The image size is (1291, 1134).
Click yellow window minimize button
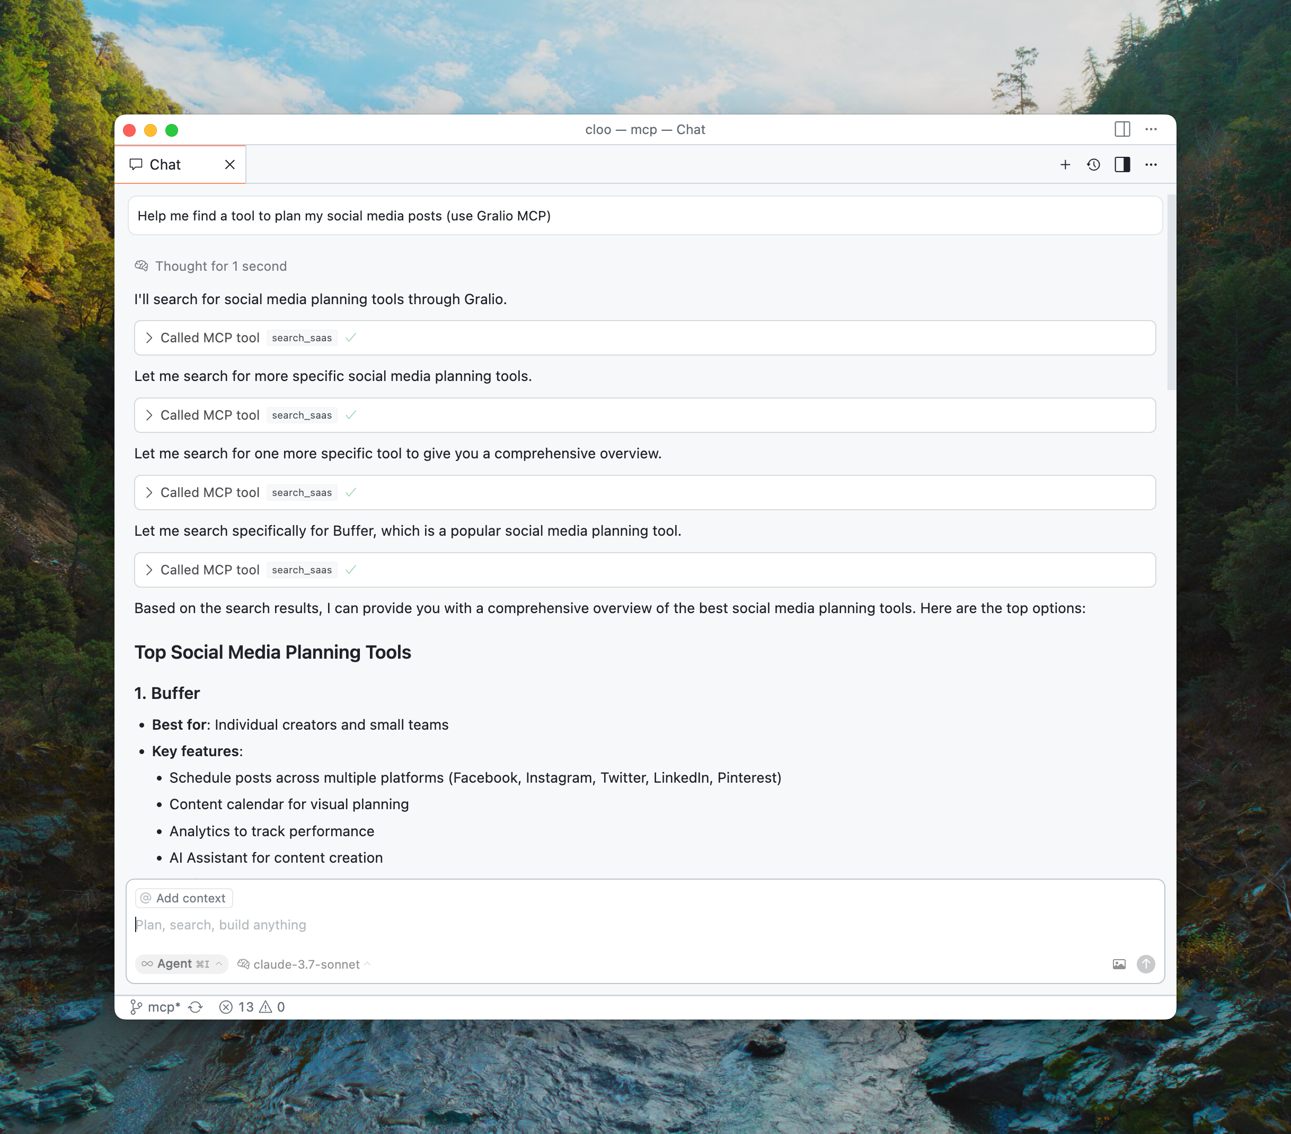coord(151,130)
